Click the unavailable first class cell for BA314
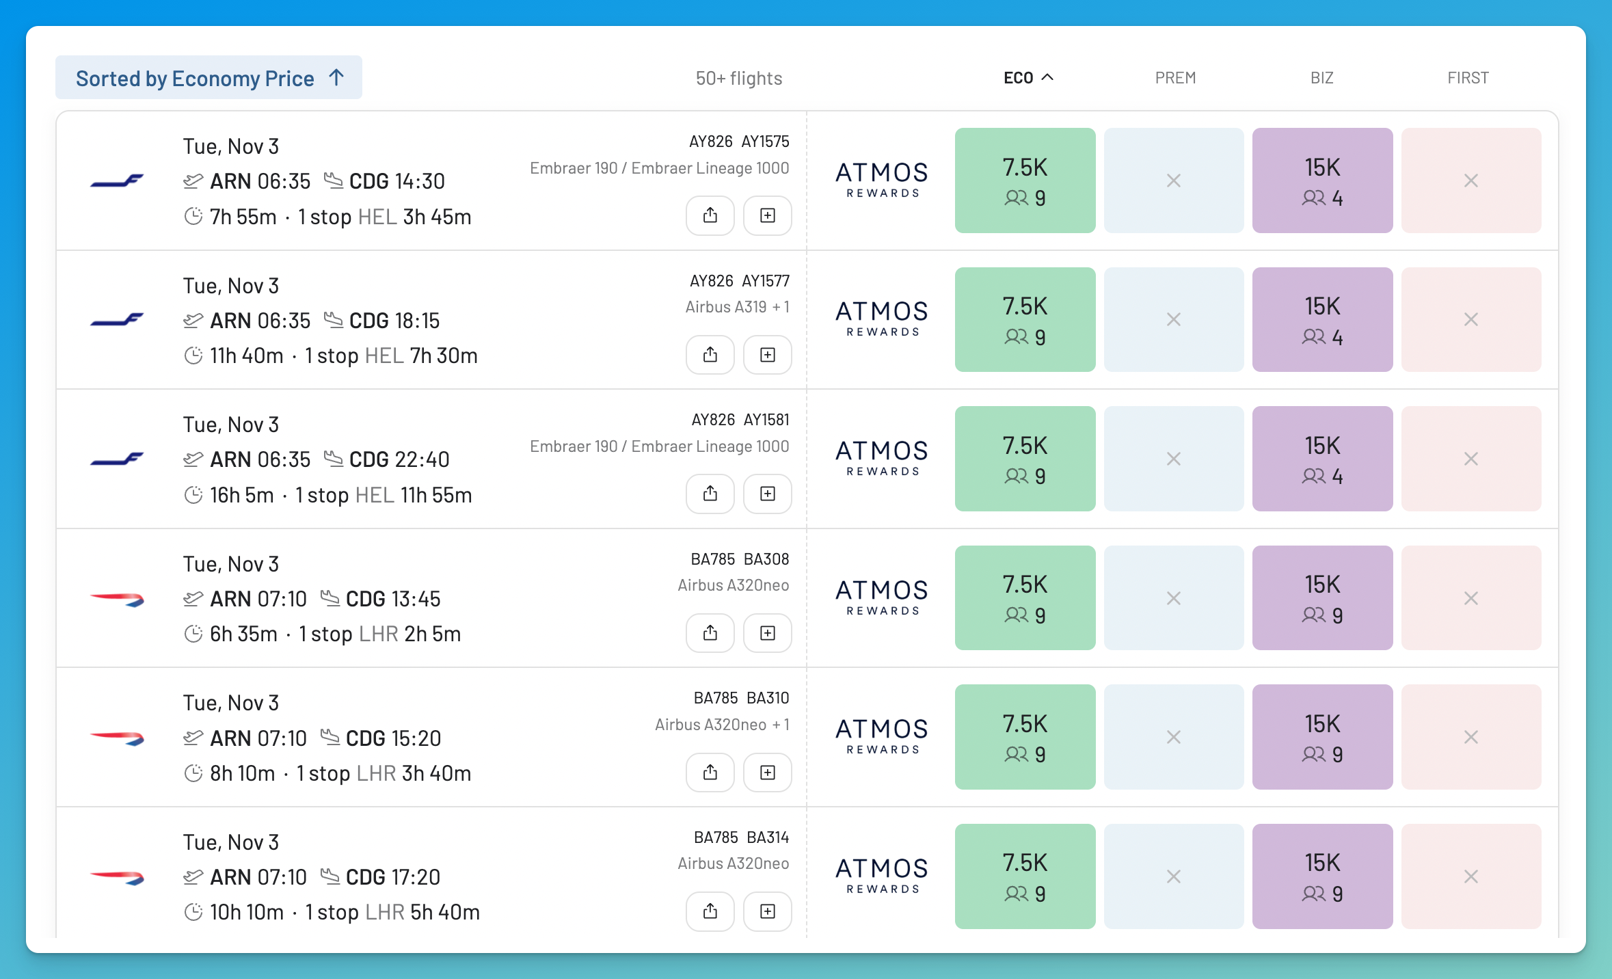The width and height of the screenshot is (1612, 979). click(x=1471, y=876)
